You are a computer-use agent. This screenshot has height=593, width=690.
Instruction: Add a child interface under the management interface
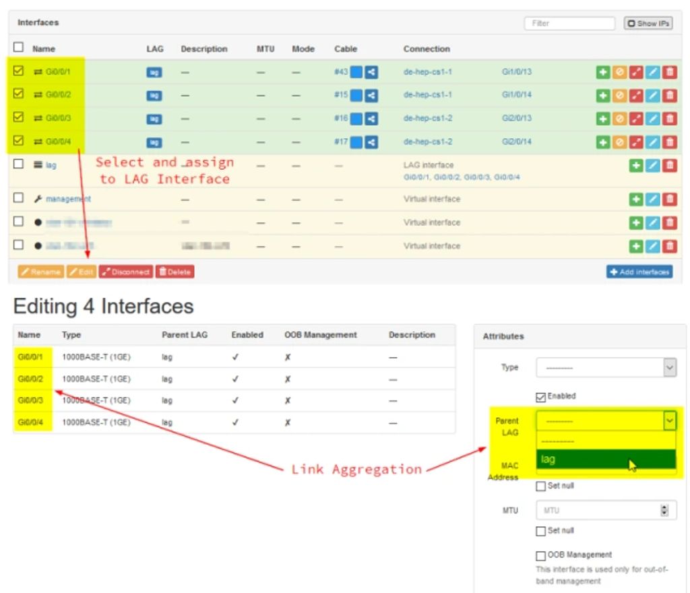[637, 199]
